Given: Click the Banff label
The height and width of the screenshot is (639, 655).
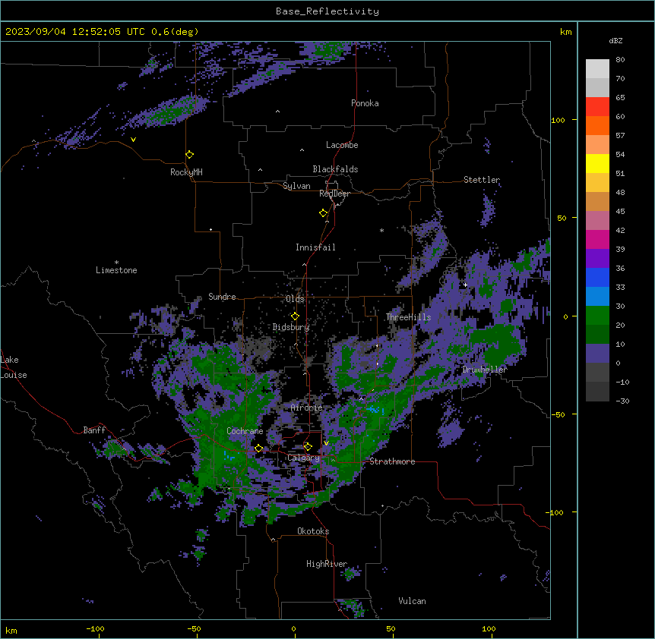Looking at the screenshot, I should (x=94, y=430).
